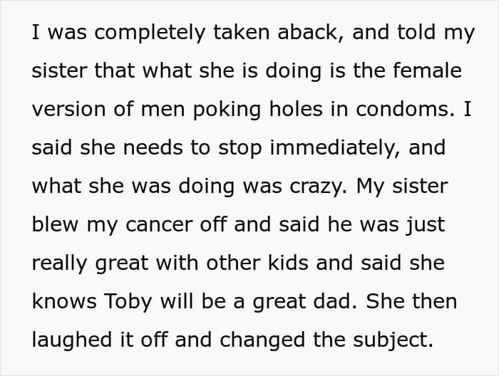Screen dimensions: 499x376
Task: Select the word "needs"
Action: [x=153, y=148]
